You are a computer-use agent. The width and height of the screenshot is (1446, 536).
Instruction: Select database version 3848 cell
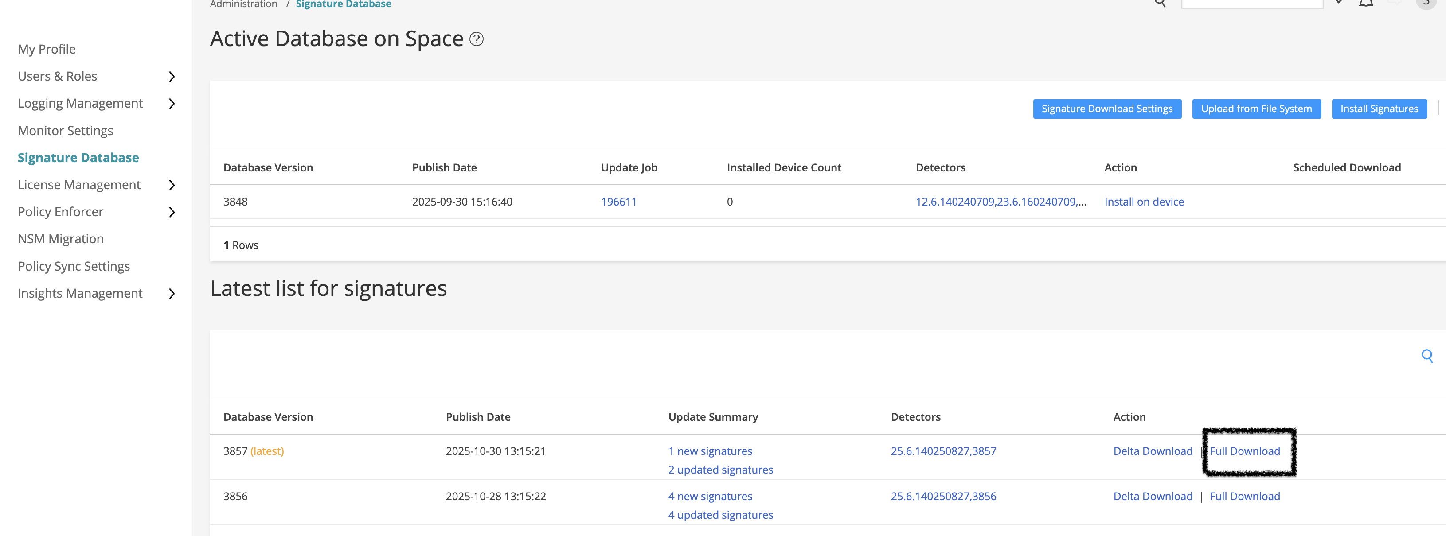pos(235,202)
